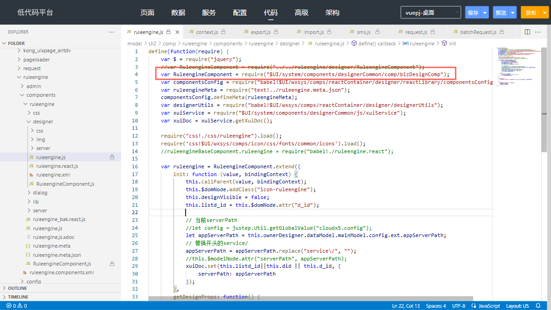The width and height of the screenshot is (551, 310).
Task: Expand the TIMELINE section
Action: 61,297
